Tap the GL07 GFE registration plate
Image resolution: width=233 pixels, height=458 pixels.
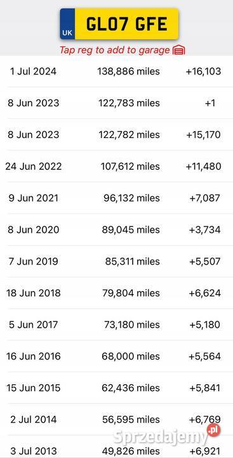(119, 24)
